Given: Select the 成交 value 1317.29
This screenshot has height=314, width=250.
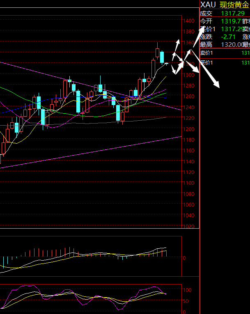Looking at the screenshot, I should [x=233, y=14].
